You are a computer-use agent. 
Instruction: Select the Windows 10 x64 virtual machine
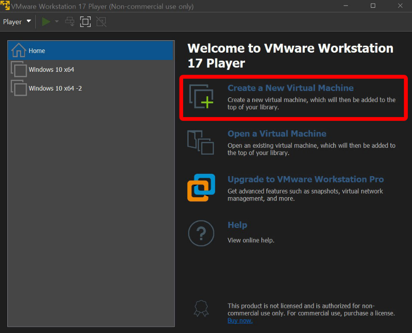pyautogui.click(x=91, y=70)
